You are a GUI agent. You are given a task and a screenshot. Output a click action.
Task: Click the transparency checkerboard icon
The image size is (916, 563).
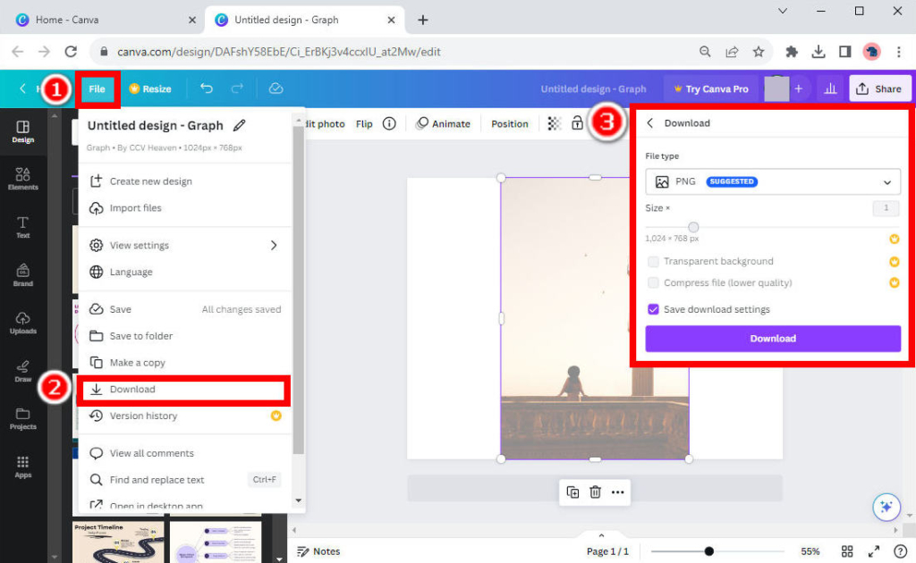555,123
